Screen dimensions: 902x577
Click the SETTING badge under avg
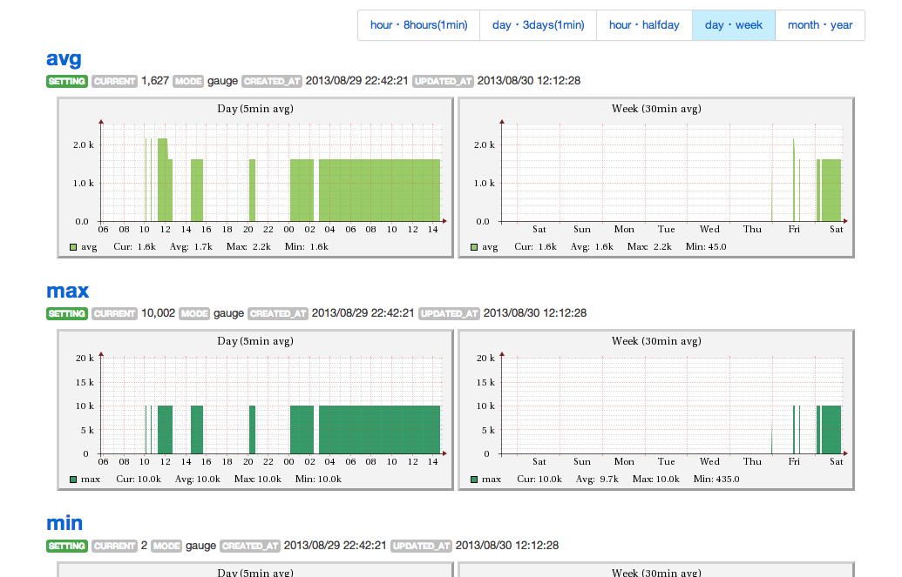67,81
